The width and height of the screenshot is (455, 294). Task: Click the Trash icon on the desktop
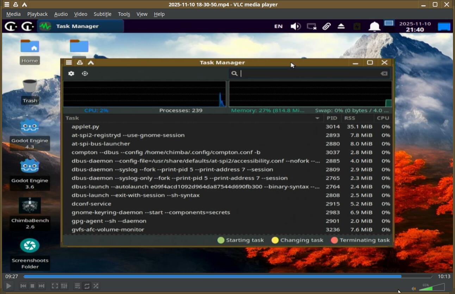coord(30,91)
